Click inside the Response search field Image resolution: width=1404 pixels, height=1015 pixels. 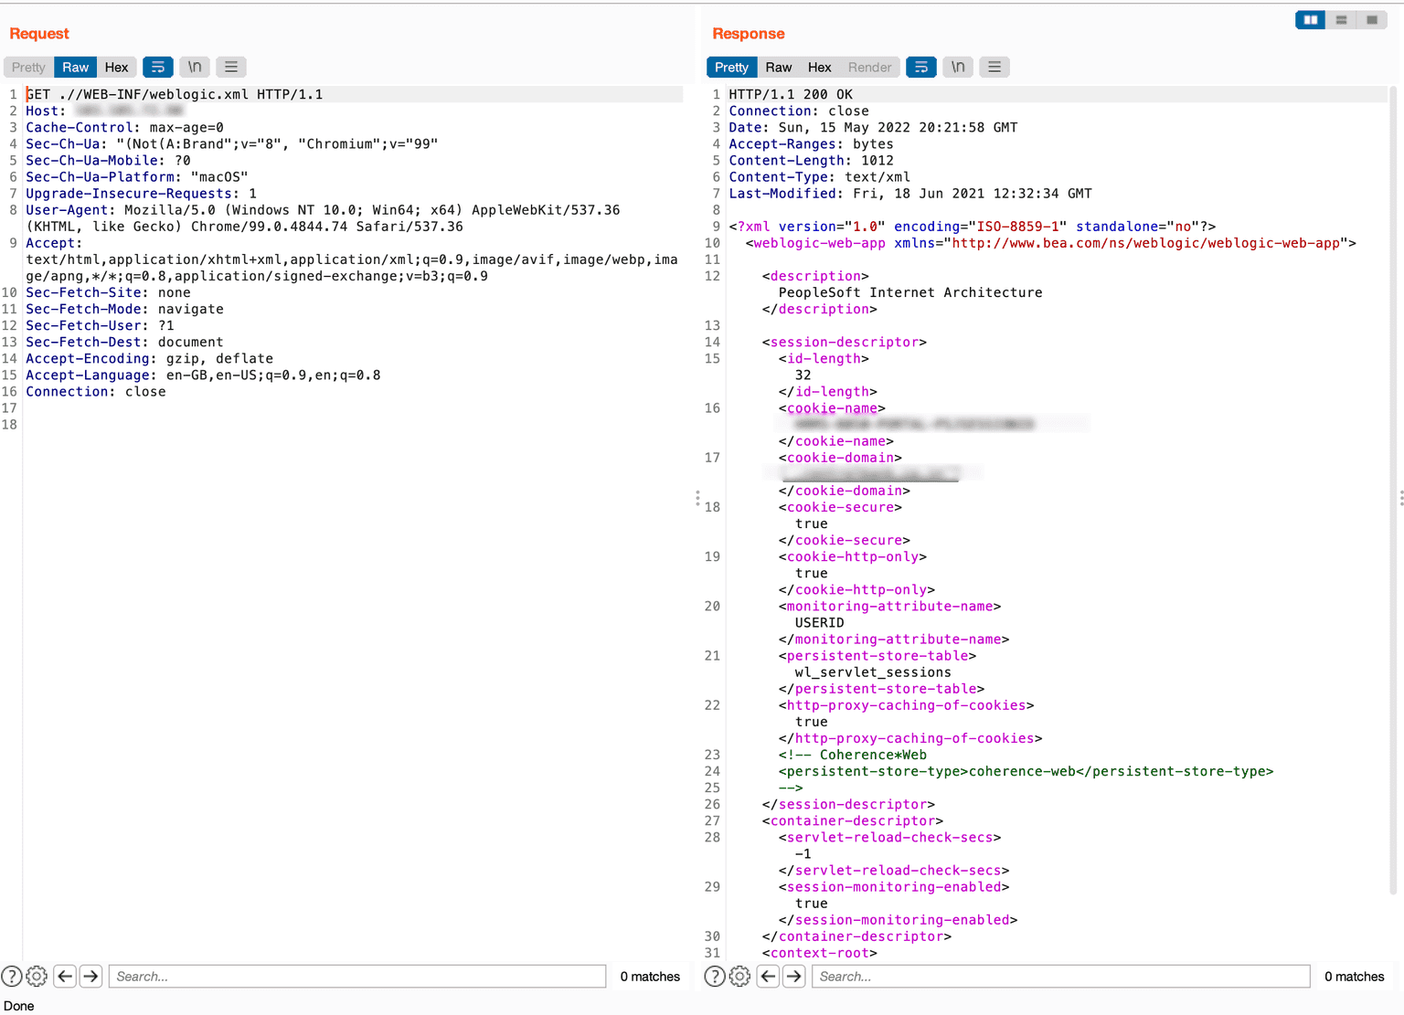point(1060,976)
